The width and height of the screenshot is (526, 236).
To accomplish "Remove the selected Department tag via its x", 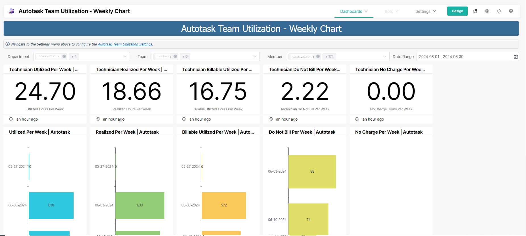I will tap(64, 56).
